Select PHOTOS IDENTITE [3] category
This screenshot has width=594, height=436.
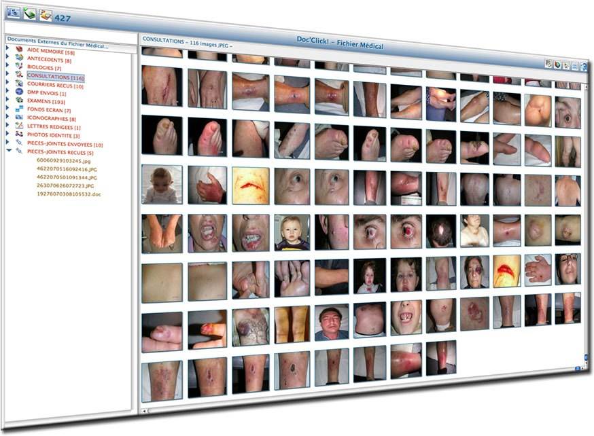point(54,136)
